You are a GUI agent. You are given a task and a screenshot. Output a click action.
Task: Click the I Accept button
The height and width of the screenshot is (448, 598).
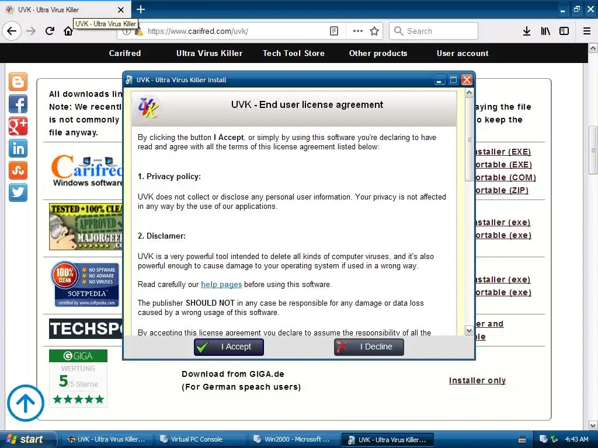coord(228,346)
